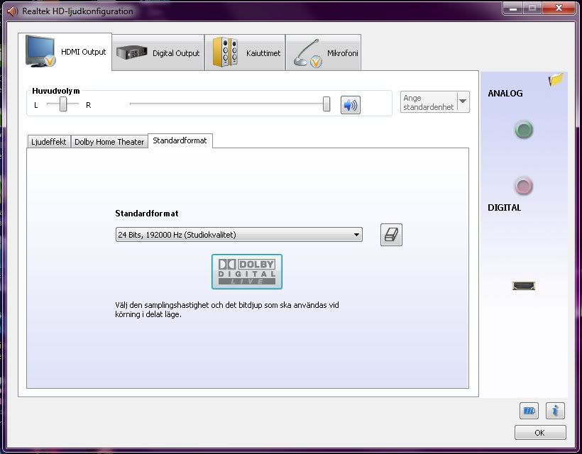Open the Ljudeffekt sub-tab
The height and width of the screenshot is (454, 582).
49,142
